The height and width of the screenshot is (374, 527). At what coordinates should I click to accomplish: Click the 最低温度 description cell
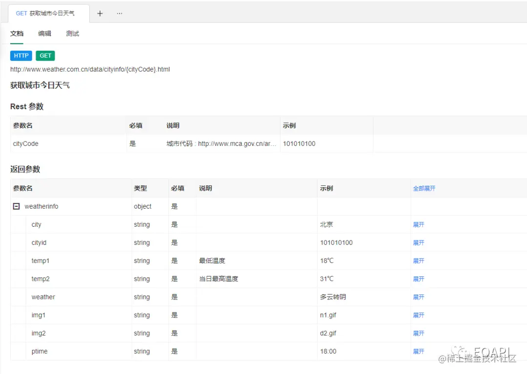(212, 261)
